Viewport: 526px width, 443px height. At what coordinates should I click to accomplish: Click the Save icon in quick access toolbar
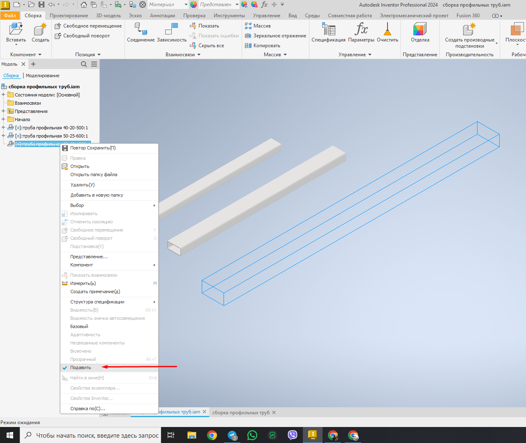(42, 5)
